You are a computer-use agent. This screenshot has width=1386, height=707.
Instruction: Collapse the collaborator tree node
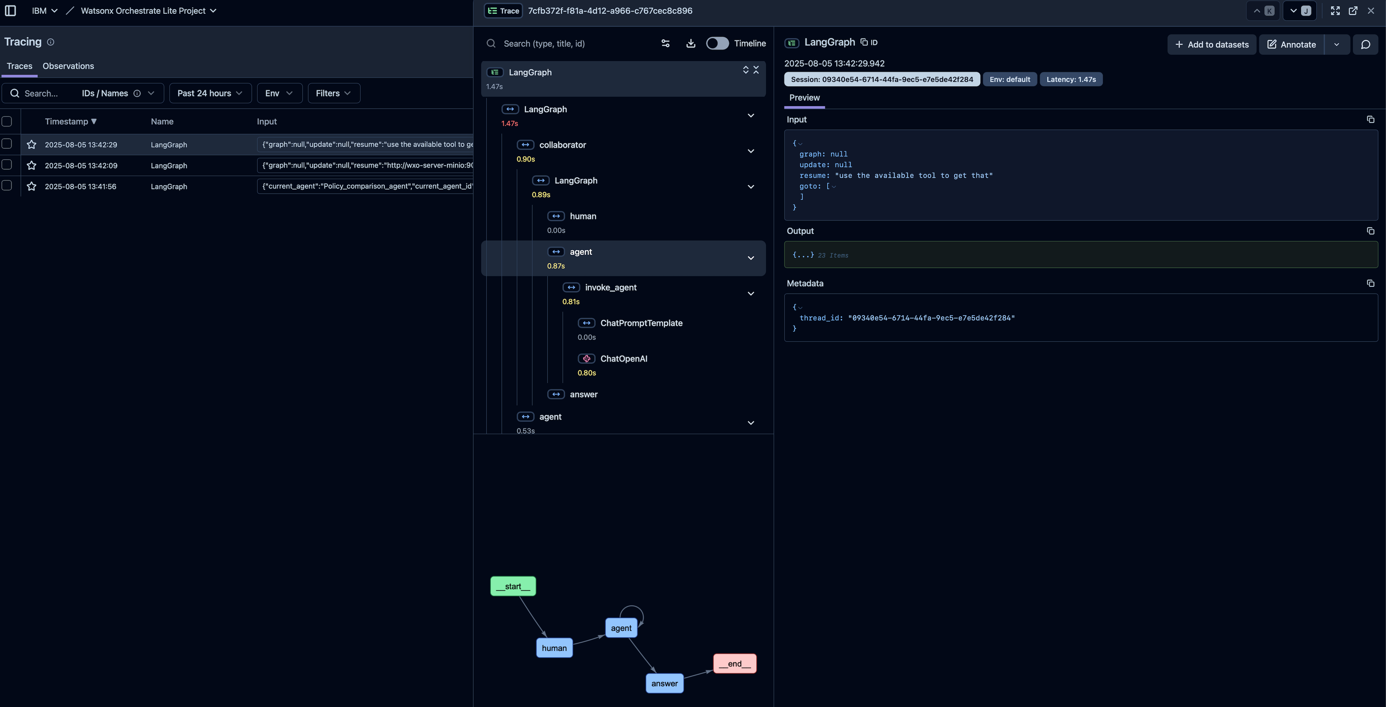(x=751, y=151)
